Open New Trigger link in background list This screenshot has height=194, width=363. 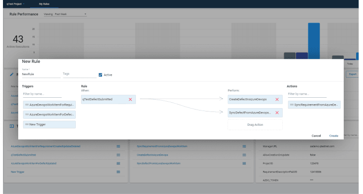pos(18,172)
